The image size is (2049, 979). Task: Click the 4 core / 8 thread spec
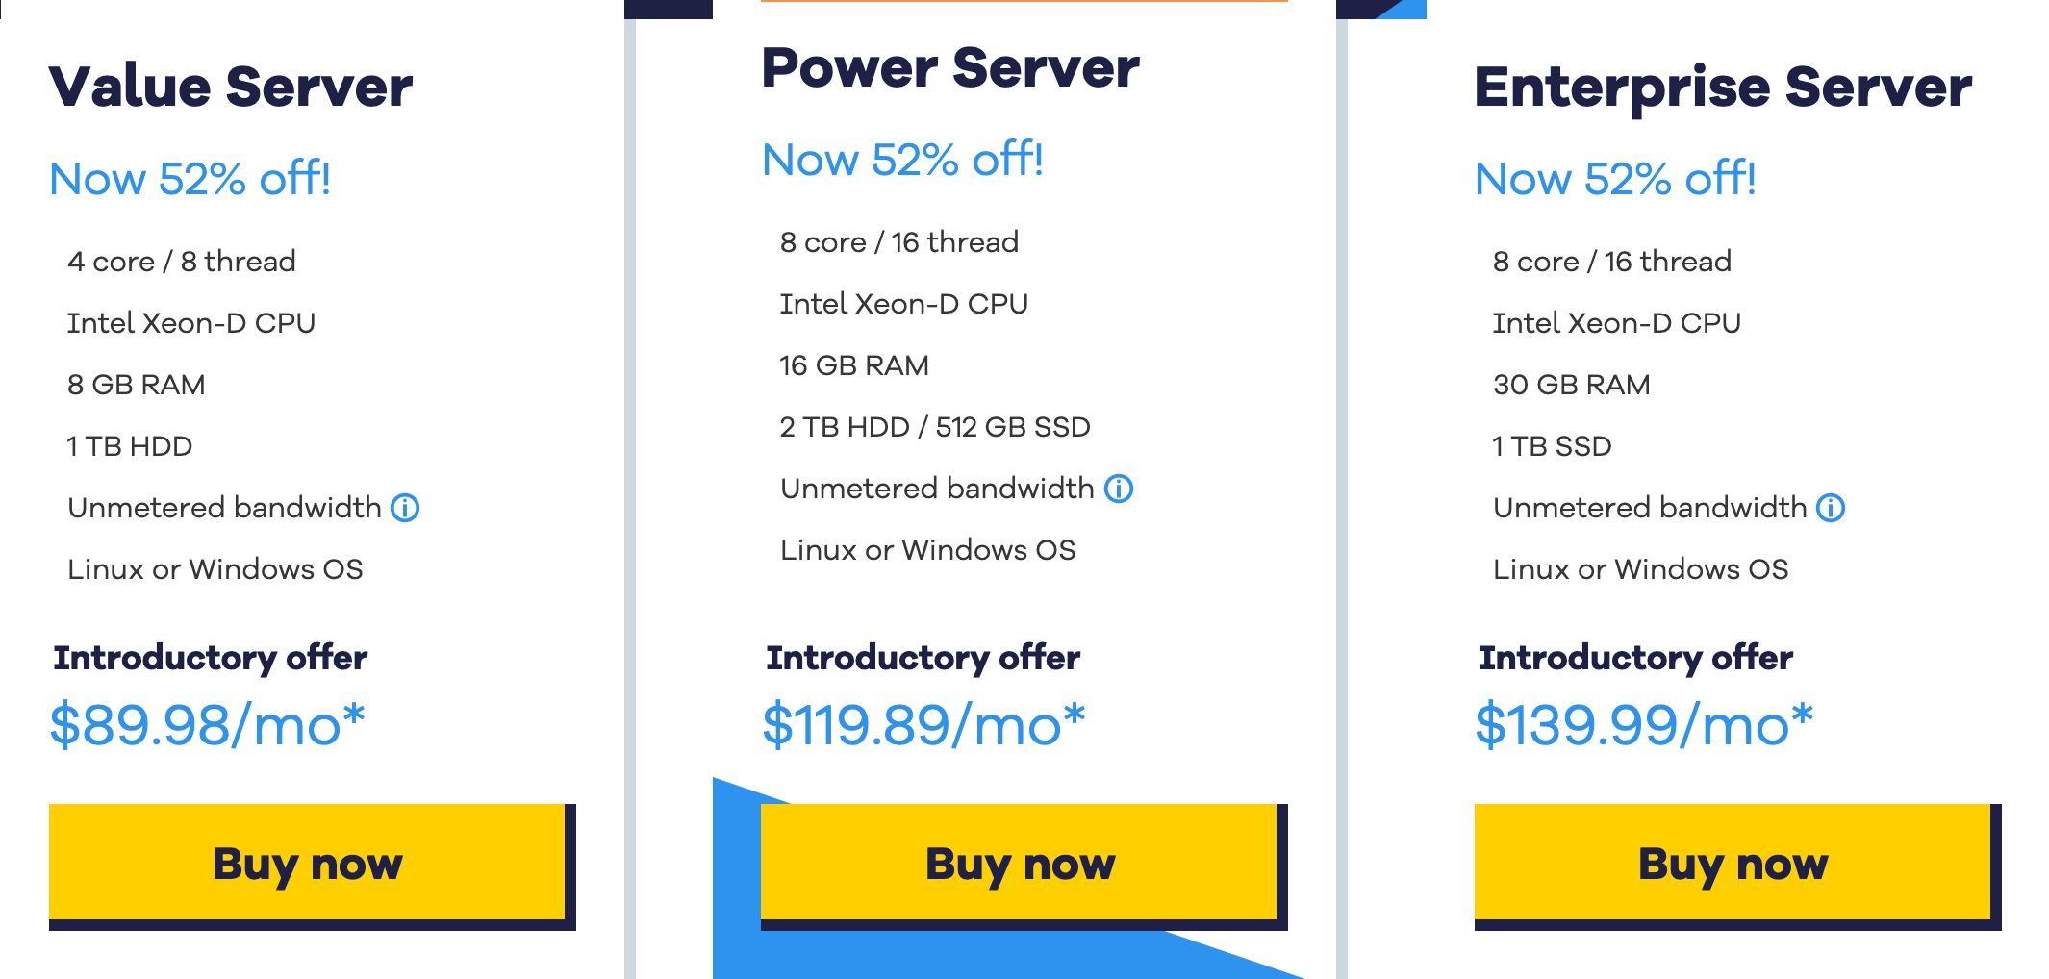(x=182, y=262)
